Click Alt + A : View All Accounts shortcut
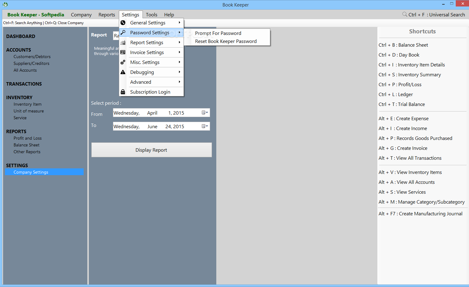Image resolution: width=469 pixels, height=287 pixels. 407,182
